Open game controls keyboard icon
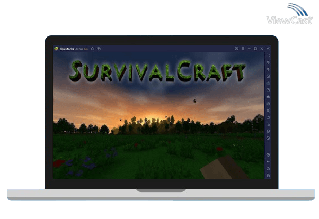The height and width of the screenshot is (219, 319). coord(268,83)
